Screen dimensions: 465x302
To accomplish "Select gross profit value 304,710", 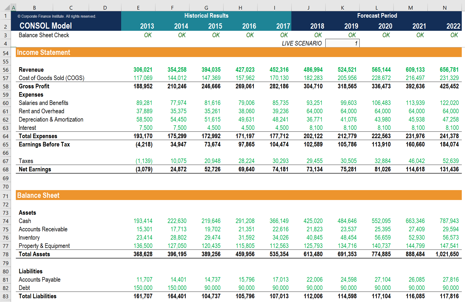I will click(313, 86).
